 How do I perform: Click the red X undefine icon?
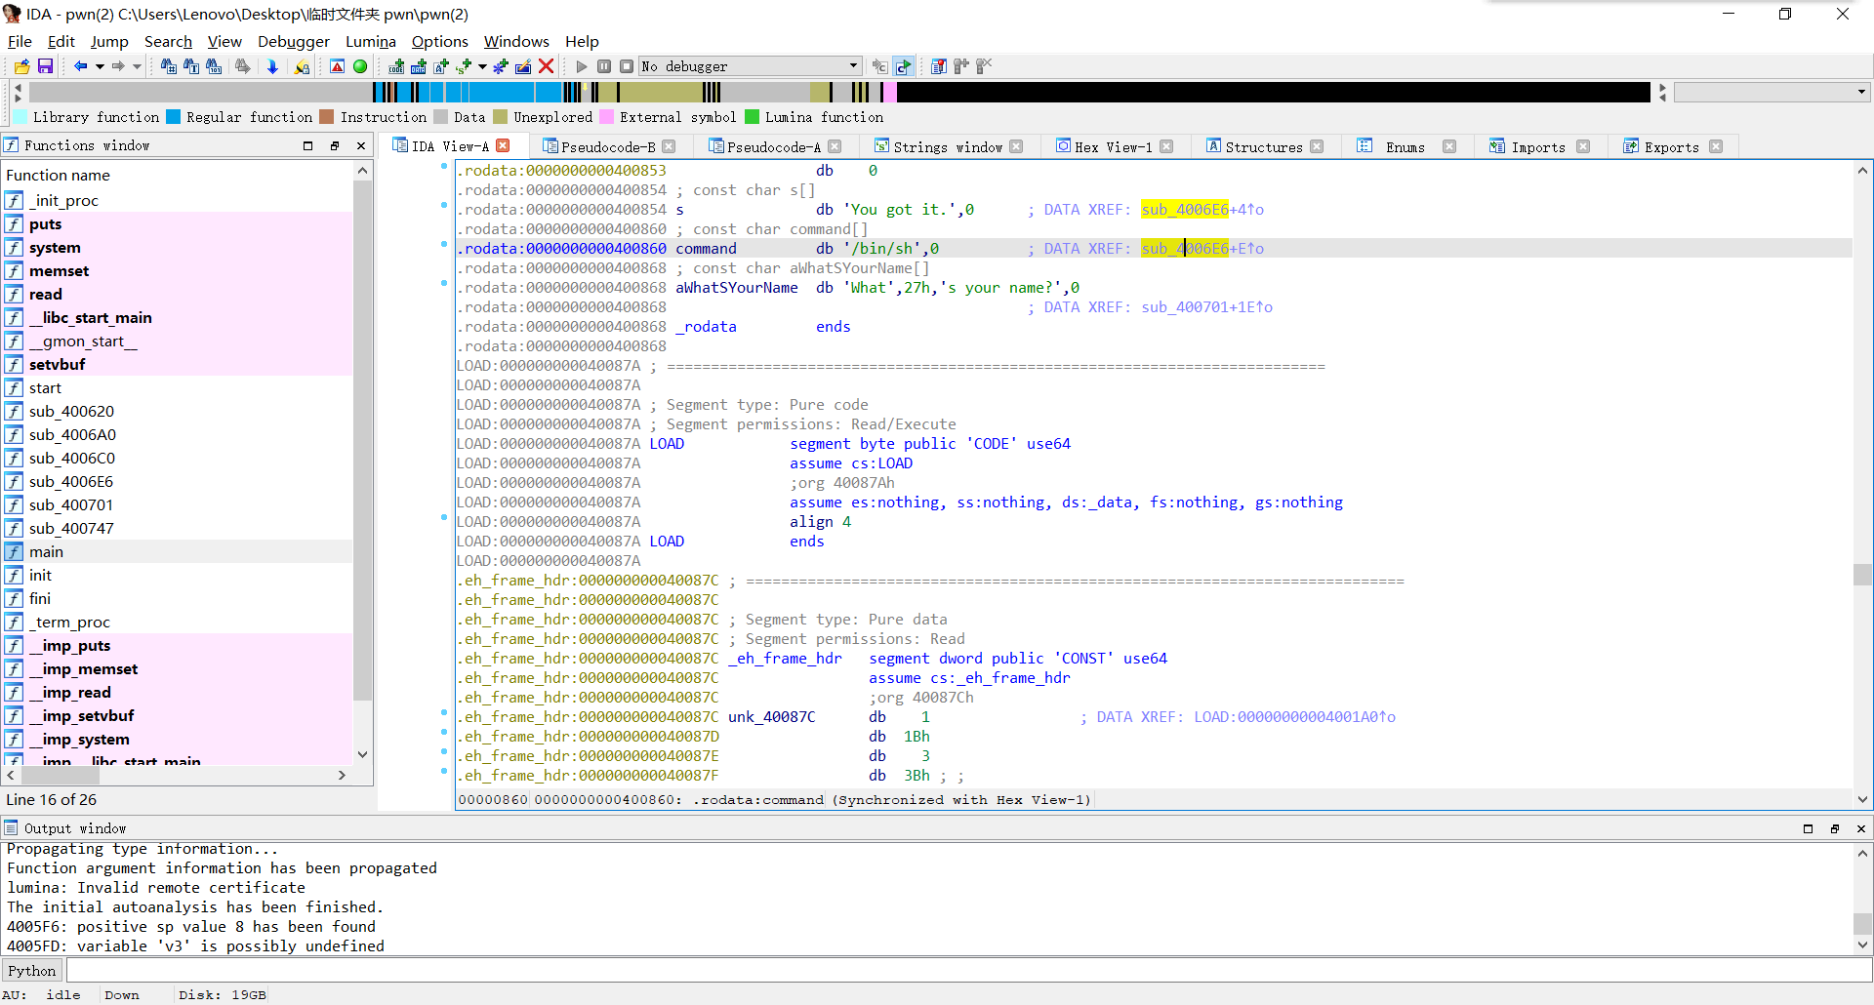click(x=547, y=66)
